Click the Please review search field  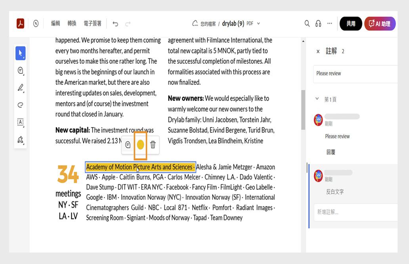[x=355, y=74]
